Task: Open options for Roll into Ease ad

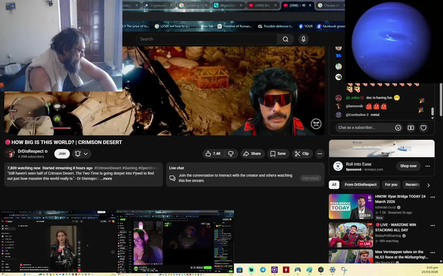Action: [428, 166]
